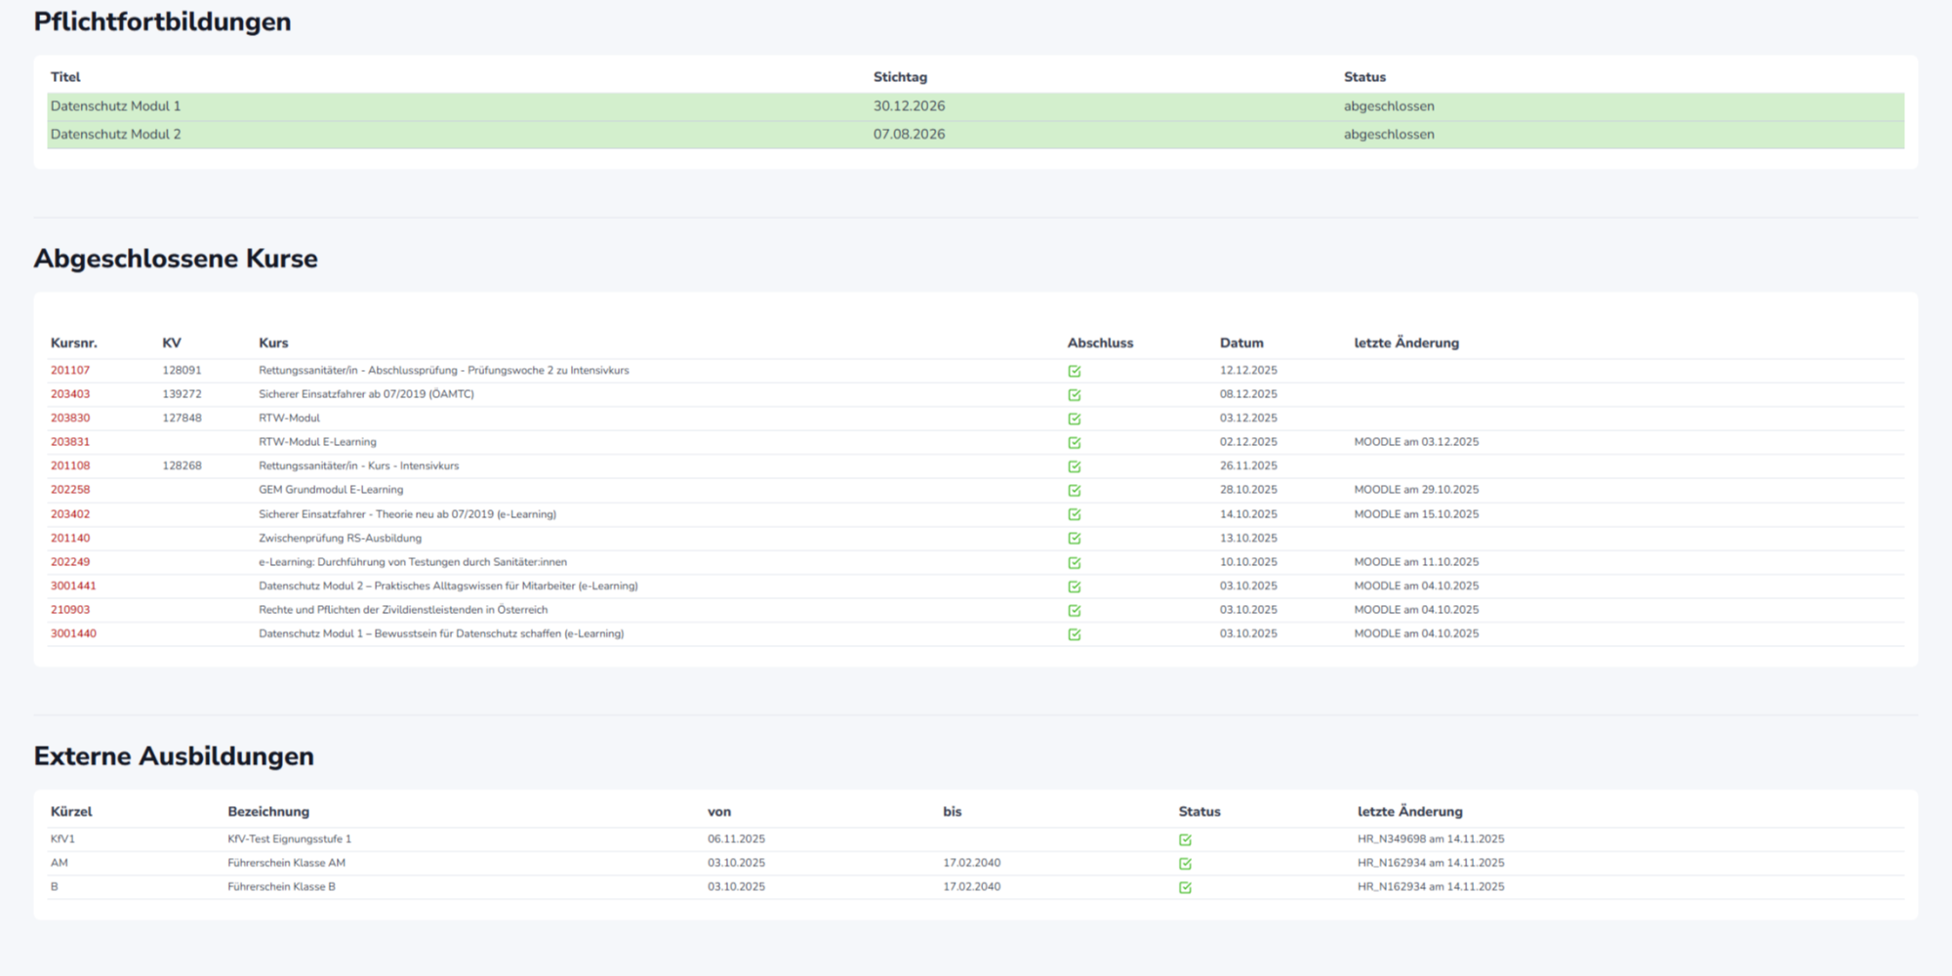1952x976 pixels.
Task: Open course 3001441 Datenschutz Modul 2
Action: pyautogui.click(x=73, y=586)
